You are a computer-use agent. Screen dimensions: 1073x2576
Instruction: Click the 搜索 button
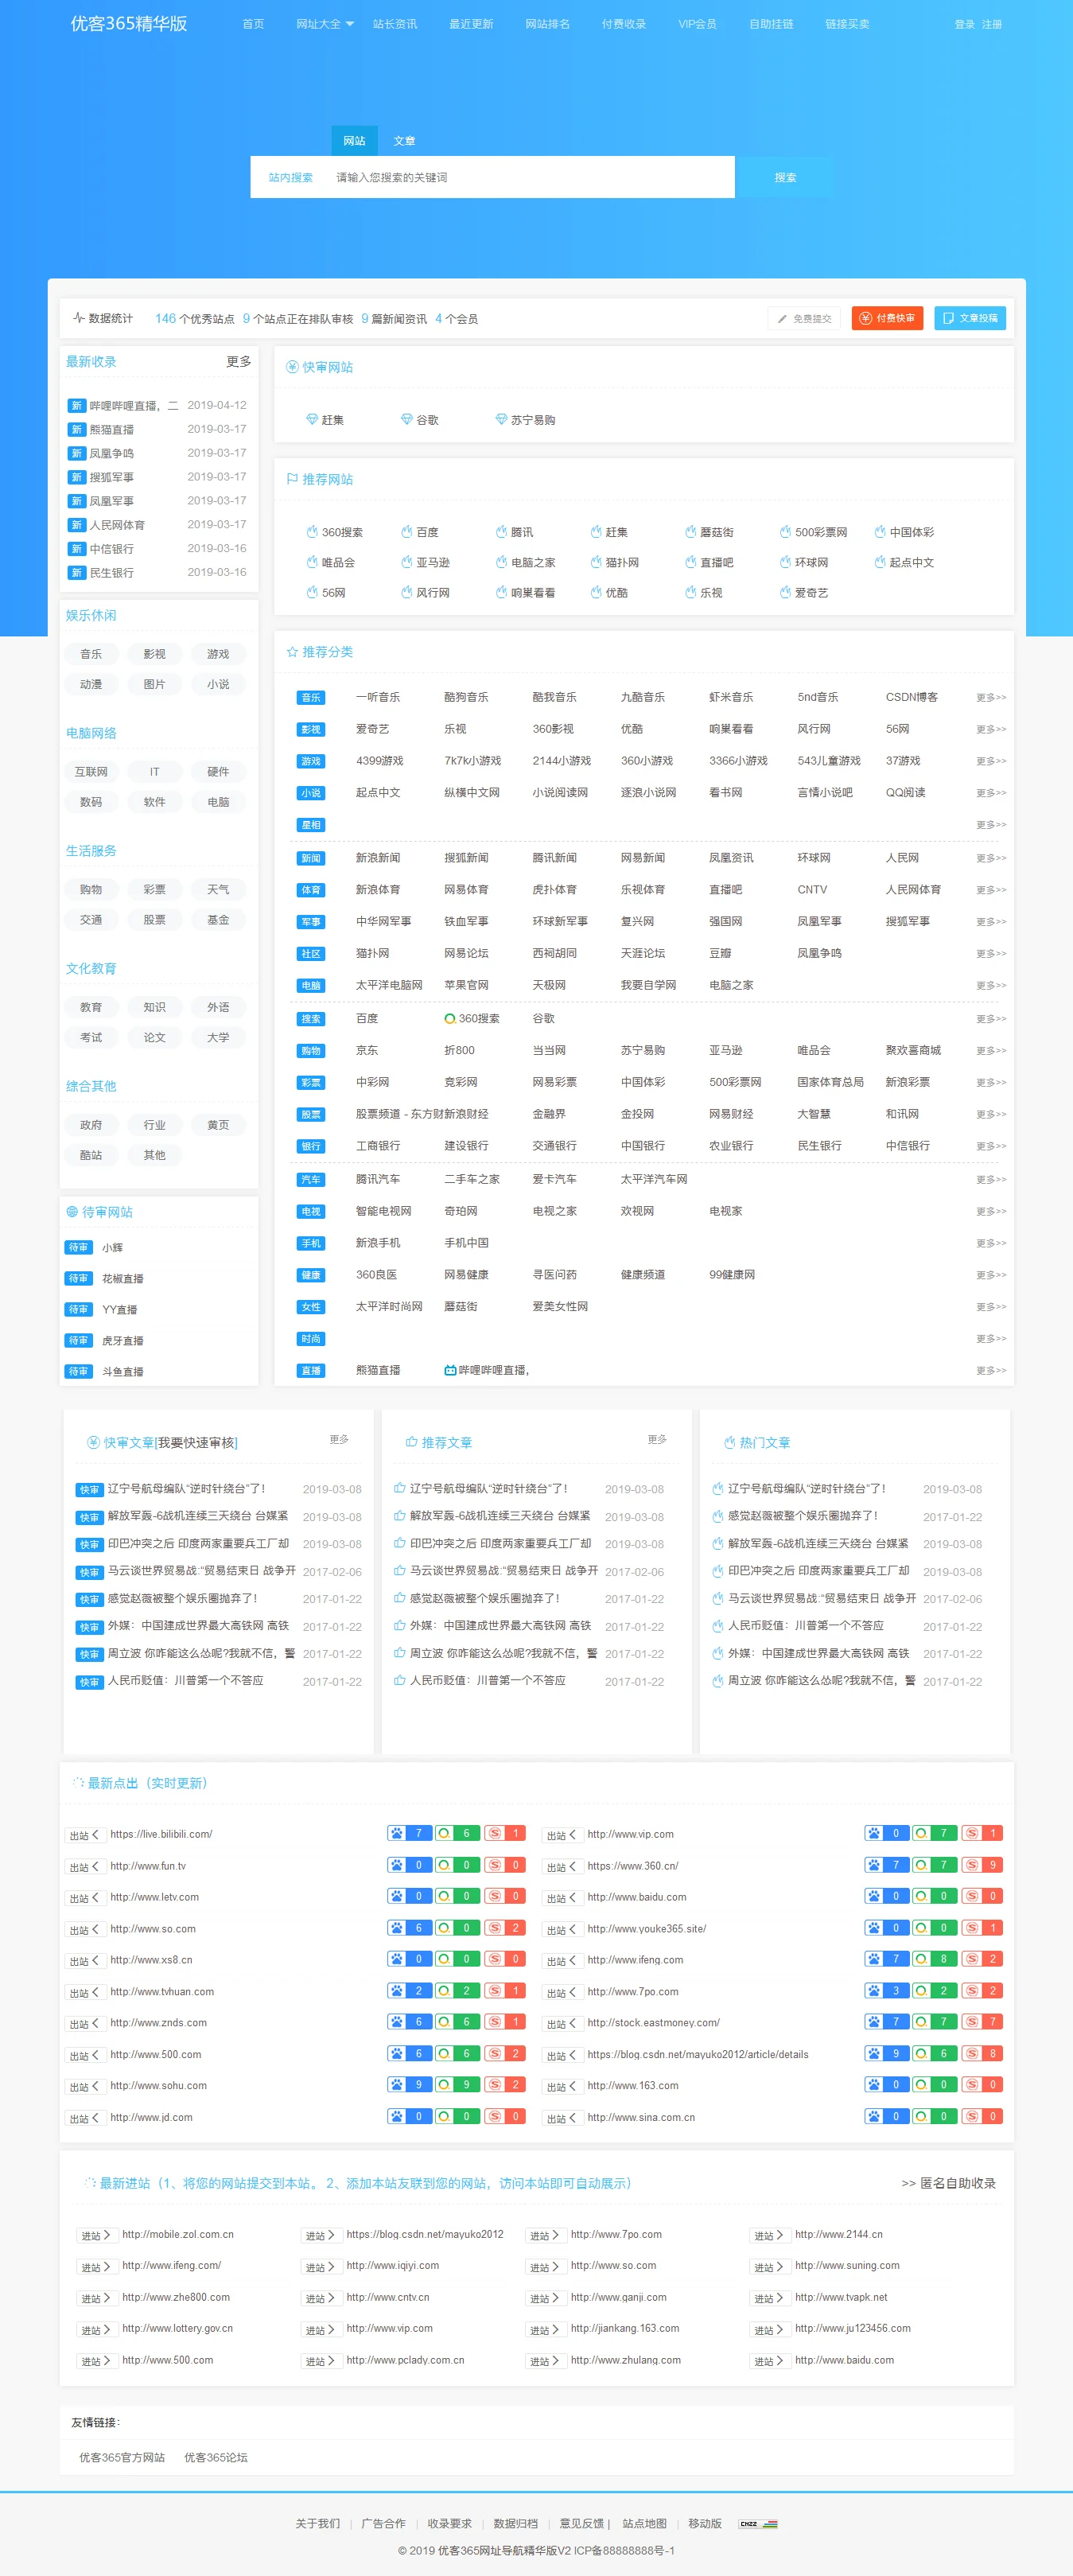[785, 177]
